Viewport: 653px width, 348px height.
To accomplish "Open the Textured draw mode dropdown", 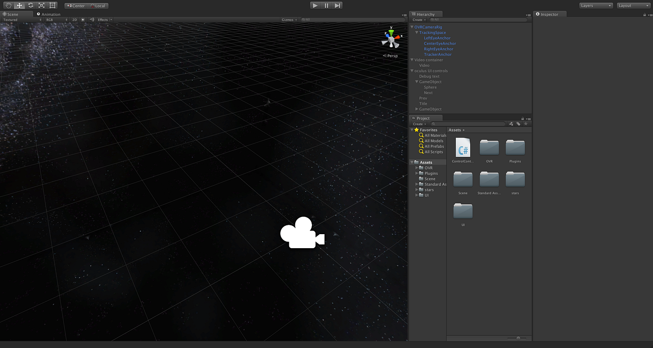I will click(x=21, y=20).
